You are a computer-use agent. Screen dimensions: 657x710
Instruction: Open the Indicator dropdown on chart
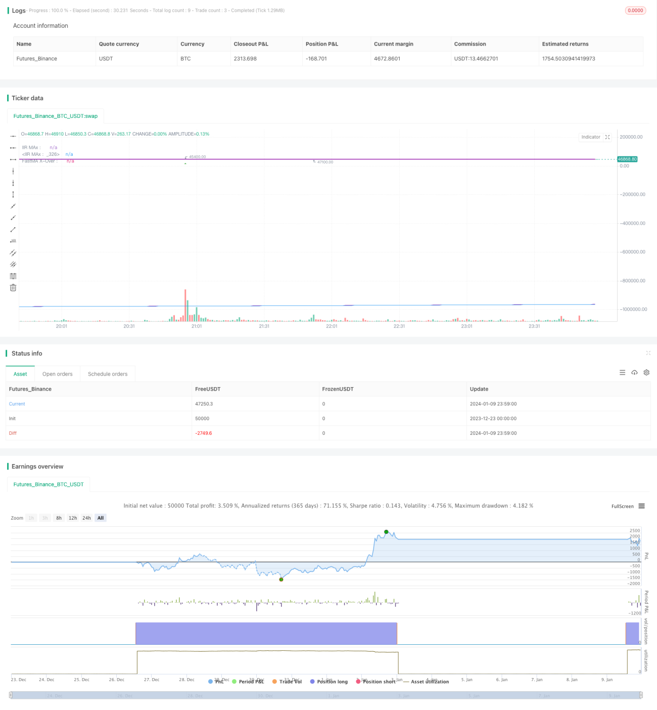[x=591, y=137]
